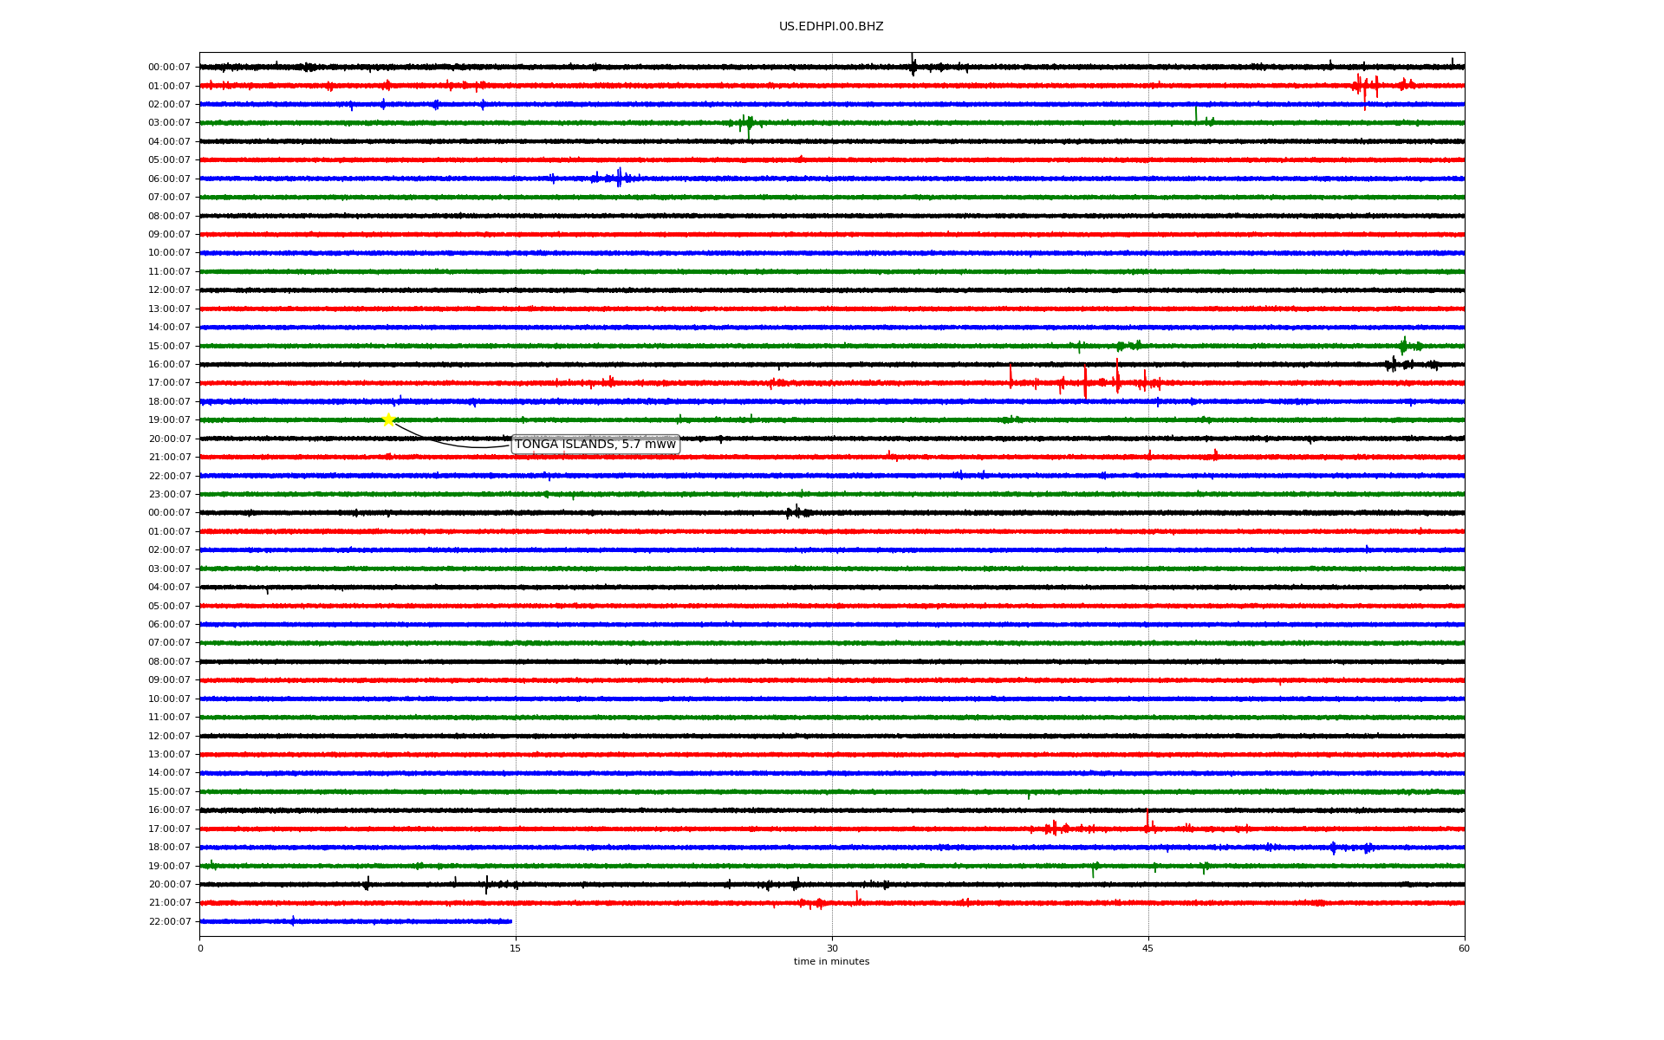The height and width of the screenshot is (1040, 1664).
Task: Click the TONGA ISLANDS, 5.7 mww annotation
Action: click(x=595, y=445)
